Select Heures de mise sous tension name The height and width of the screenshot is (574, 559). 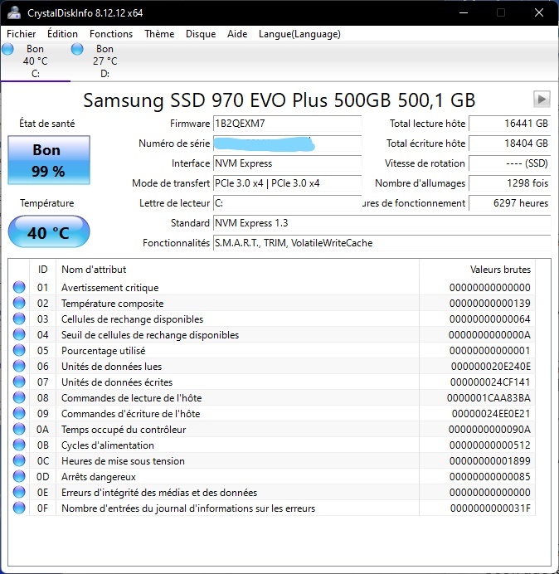pos(123,461)
